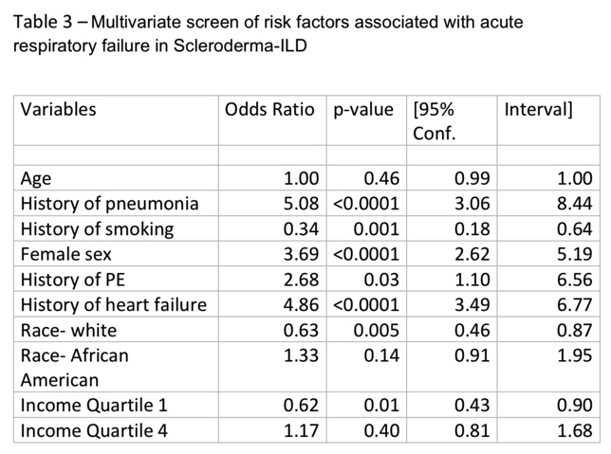Click the Variables column header
This screenshot has width=611, height=454.
click(58, 109)
